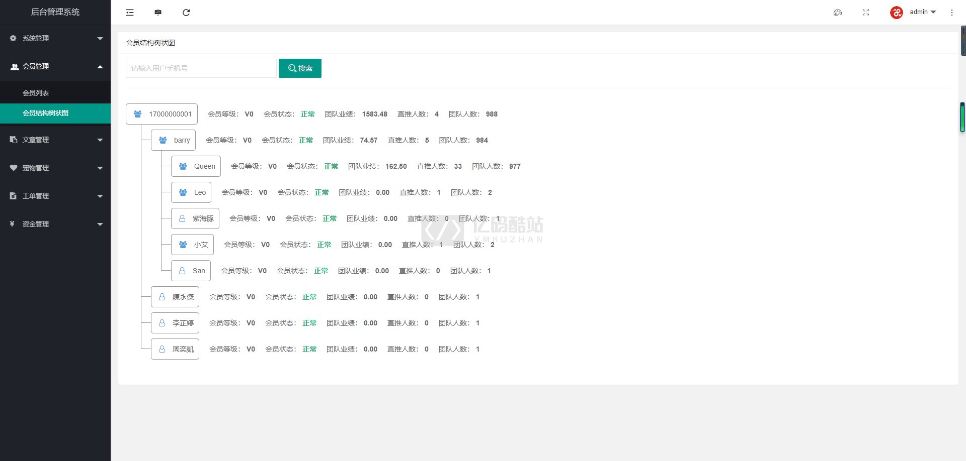Open the 系统管理 menu
Viewport: 966px width, 461px height.
[x=55, y=38]
